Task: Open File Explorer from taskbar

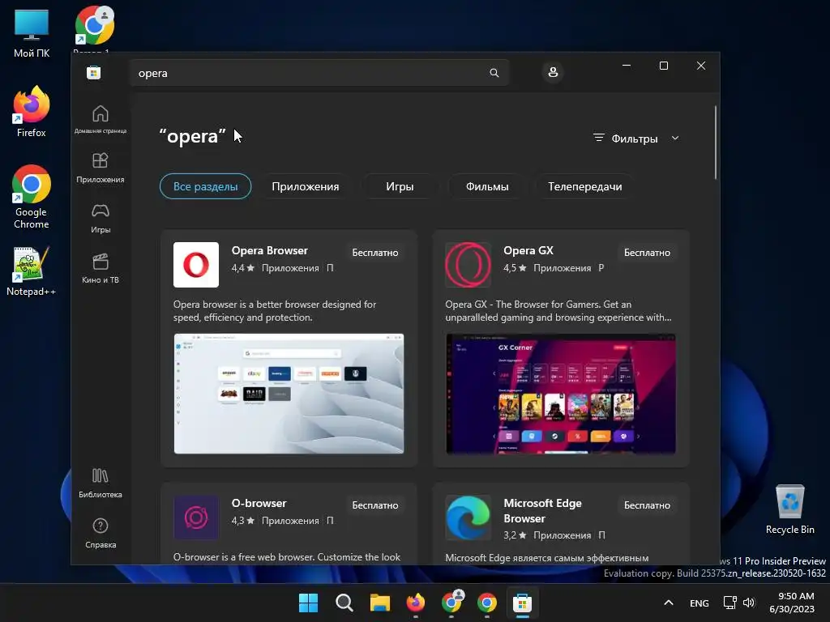Action: pyautogui.click(x=379, y=603)
